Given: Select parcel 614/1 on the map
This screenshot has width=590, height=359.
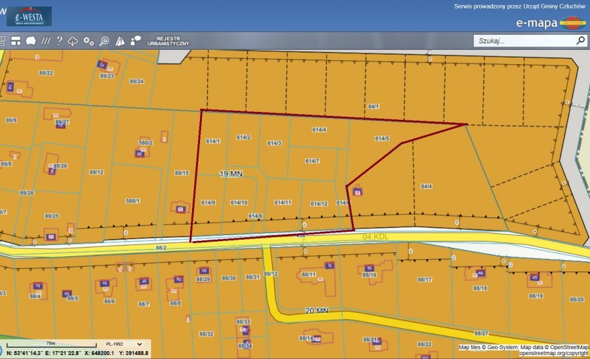Looking at the screenshot, I should 213,141.
